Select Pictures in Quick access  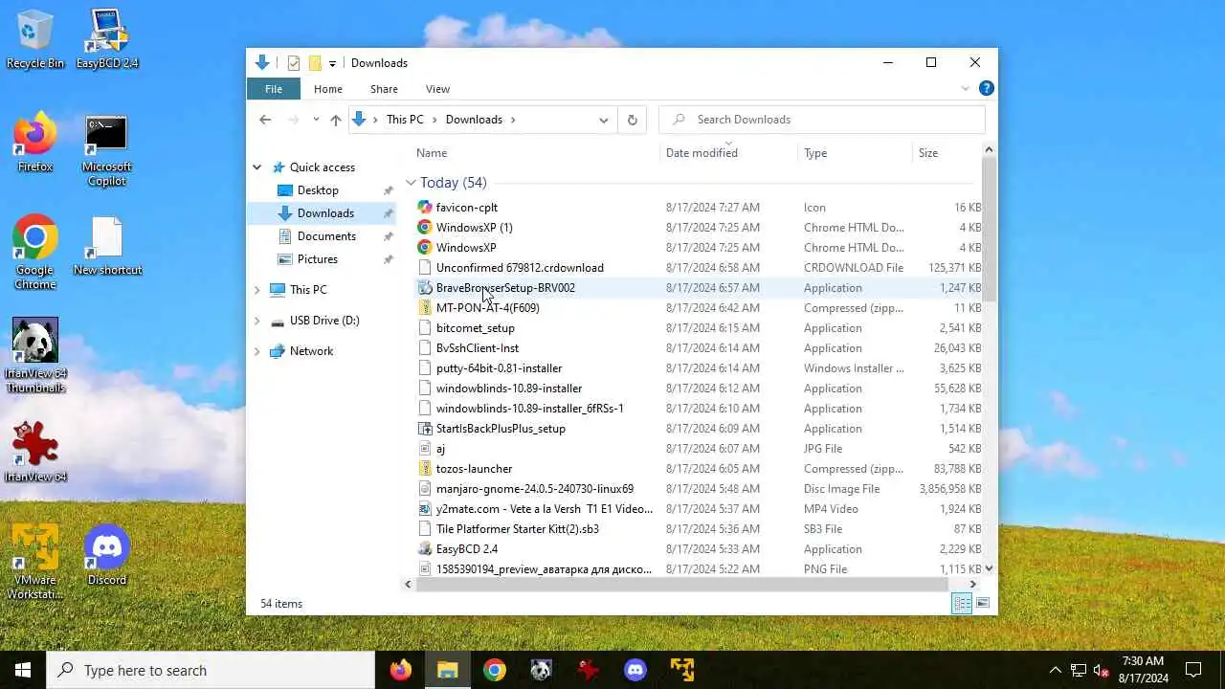pos(317,259)
